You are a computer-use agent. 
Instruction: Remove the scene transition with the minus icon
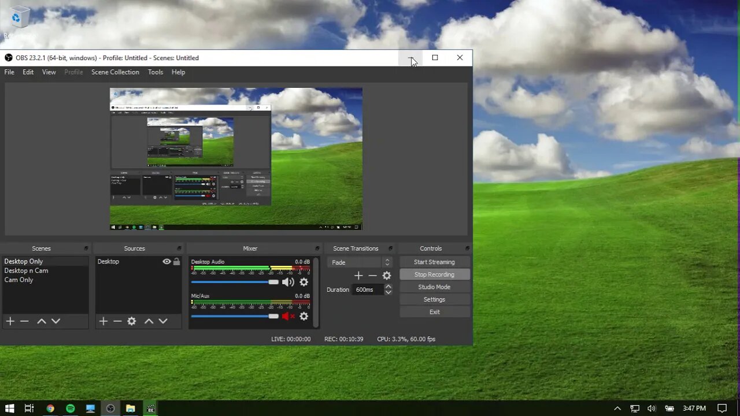point(372,276)
